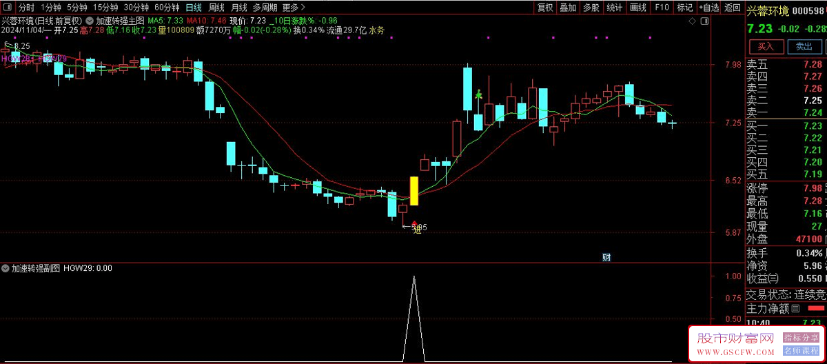Select the 60分钟 period tab
827x364 pixels.
click(167, 8)
